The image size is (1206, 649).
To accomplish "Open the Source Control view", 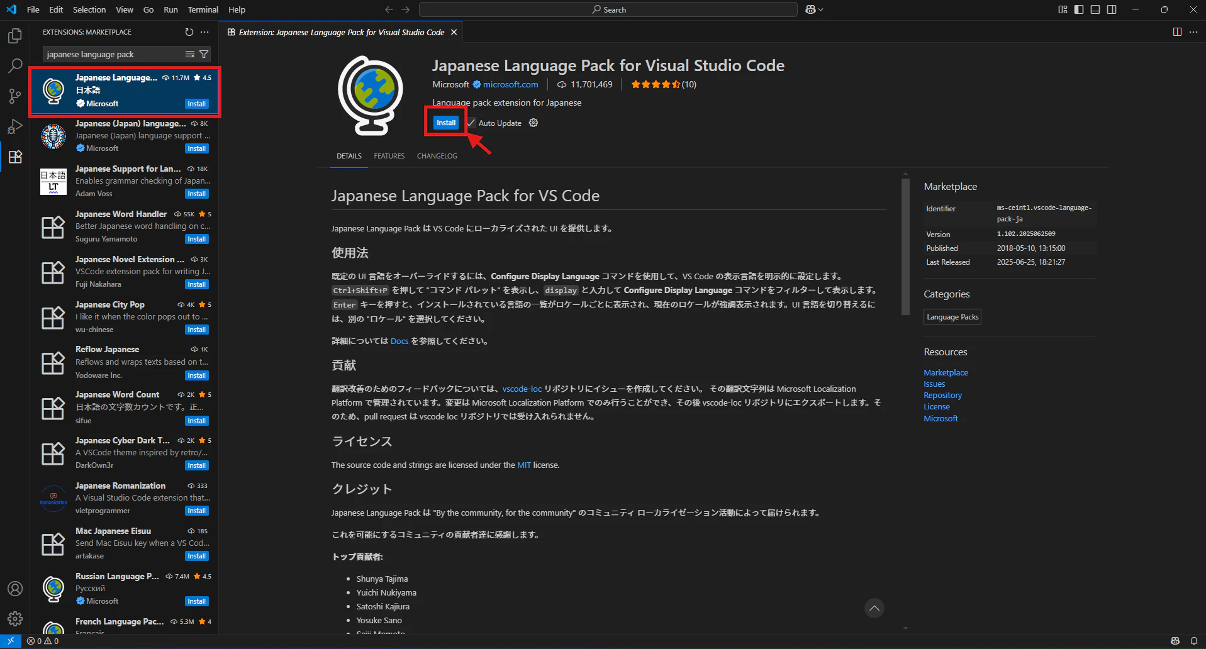I will pyautogui.click(x=15, y=96).
